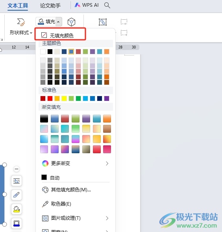Viewport: 222px width, 232px height.
Task: Pick the green standard color swatch
Action: coord(78,98)
